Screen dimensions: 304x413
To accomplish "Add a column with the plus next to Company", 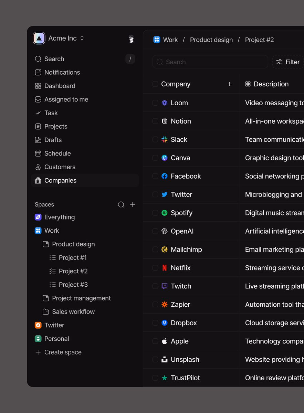I will click(230, 84).
